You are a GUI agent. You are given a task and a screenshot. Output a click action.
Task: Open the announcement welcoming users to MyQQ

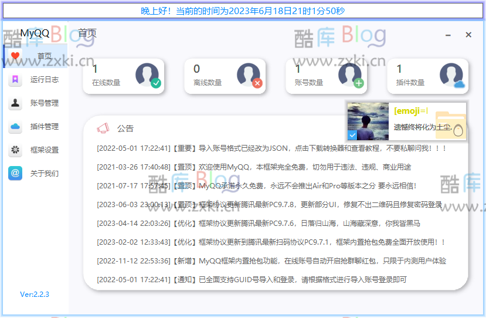[x=254, y=167]
